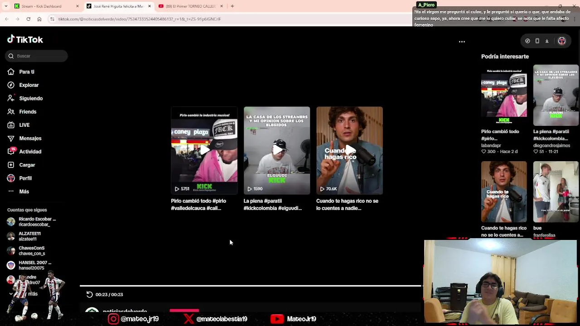Click the Buscar search field
This screenshot has height=326, width=580.
click(x=37, y=56)
